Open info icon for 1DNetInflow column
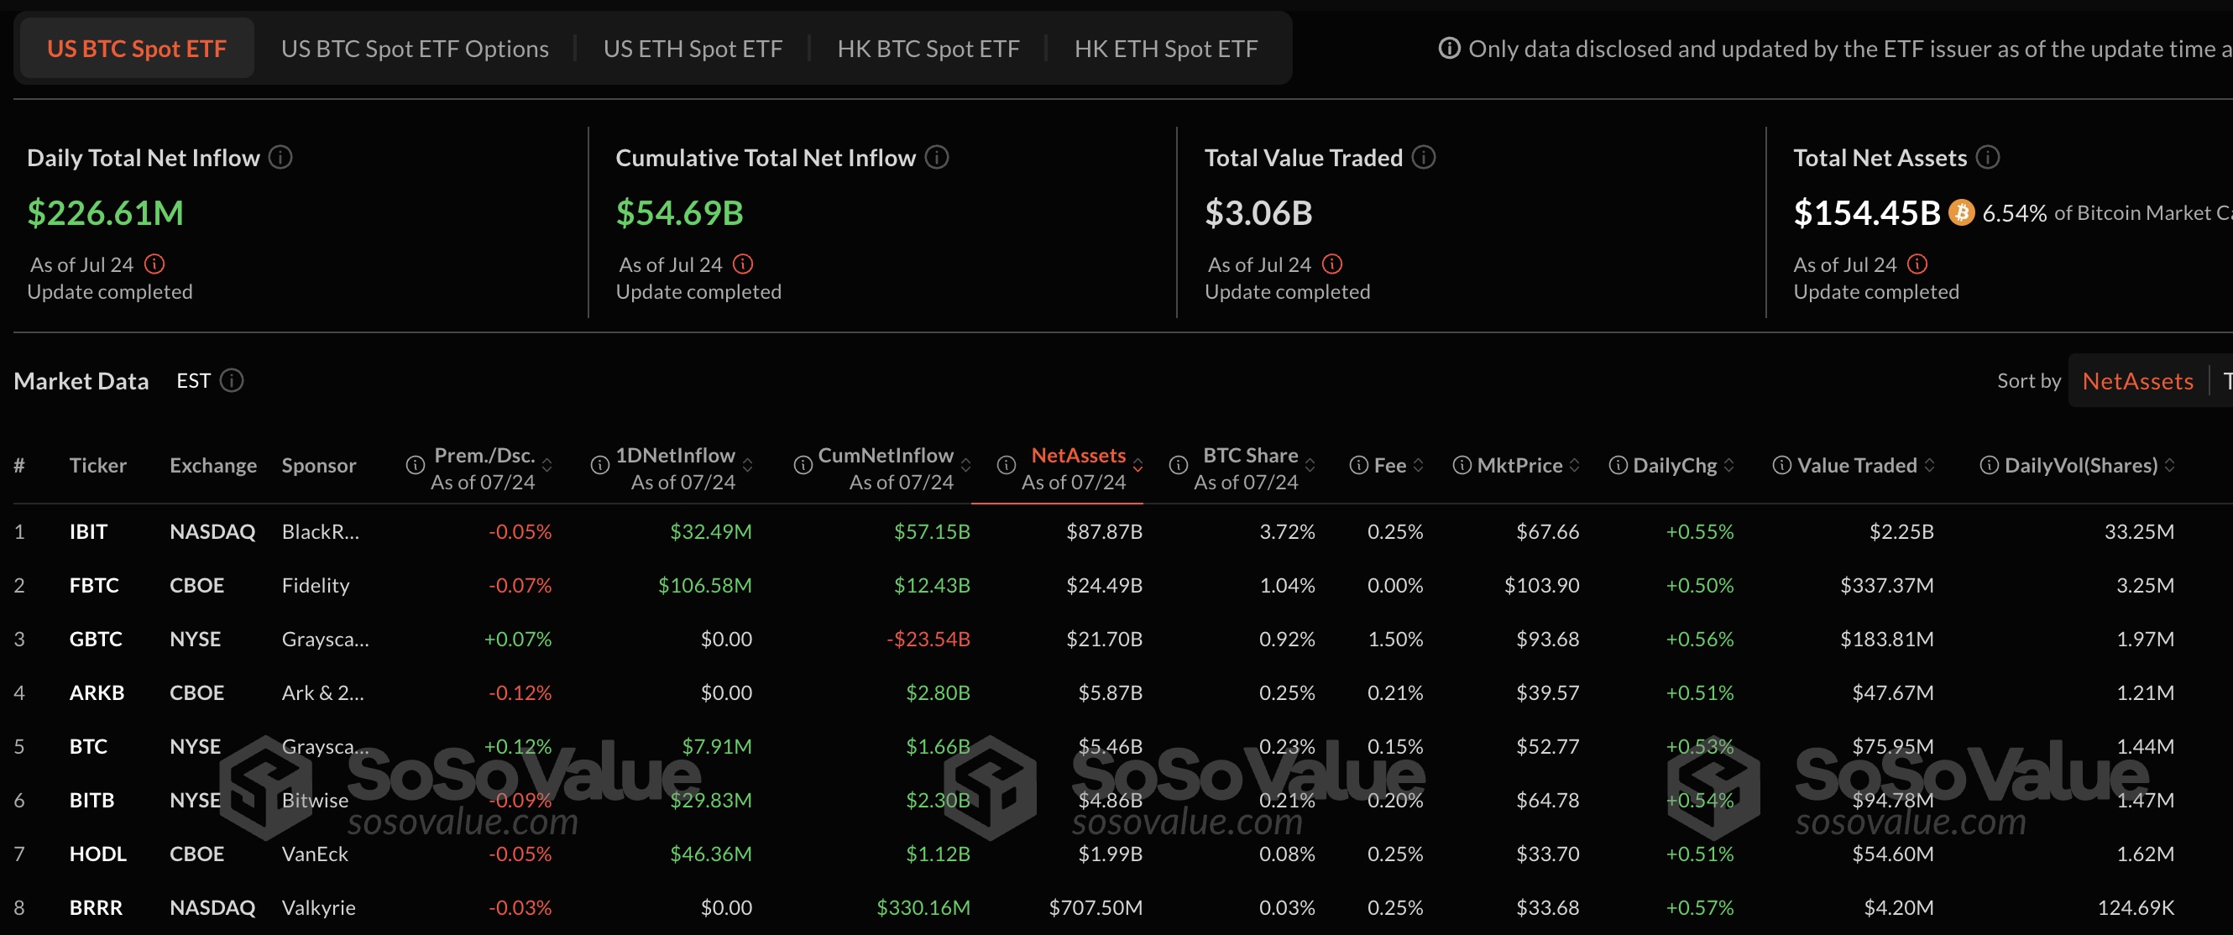2233x935 pixels. (x=600, y=465)
